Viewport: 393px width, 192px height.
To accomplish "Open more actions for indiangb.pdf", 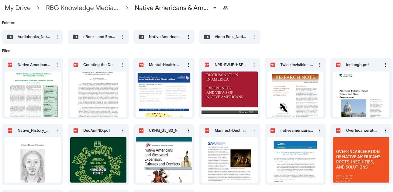I will pyautogui.click(x=385, y=65).
